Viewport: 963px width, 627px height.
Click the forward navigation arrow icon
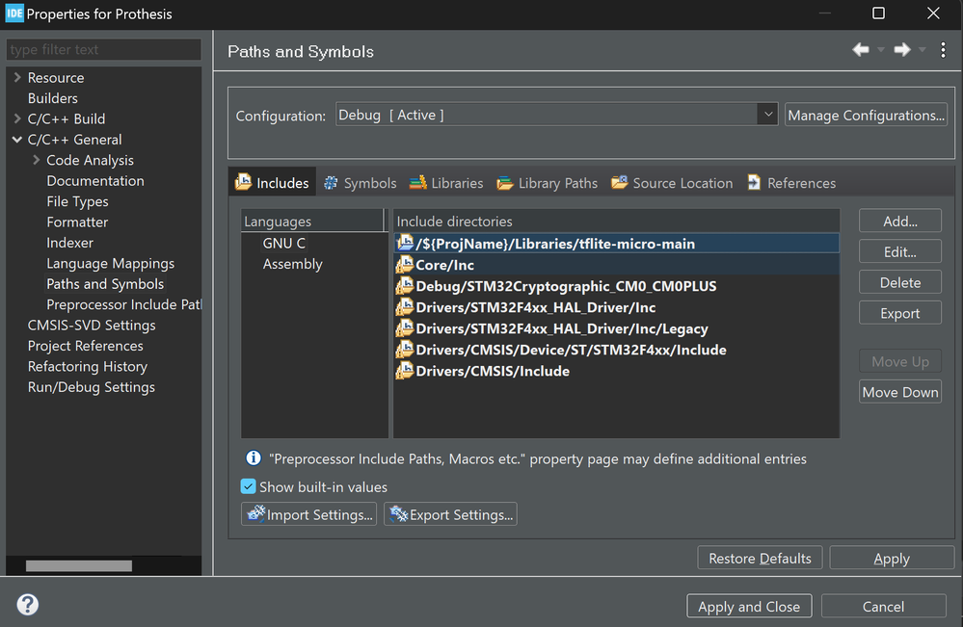[902, 50]
